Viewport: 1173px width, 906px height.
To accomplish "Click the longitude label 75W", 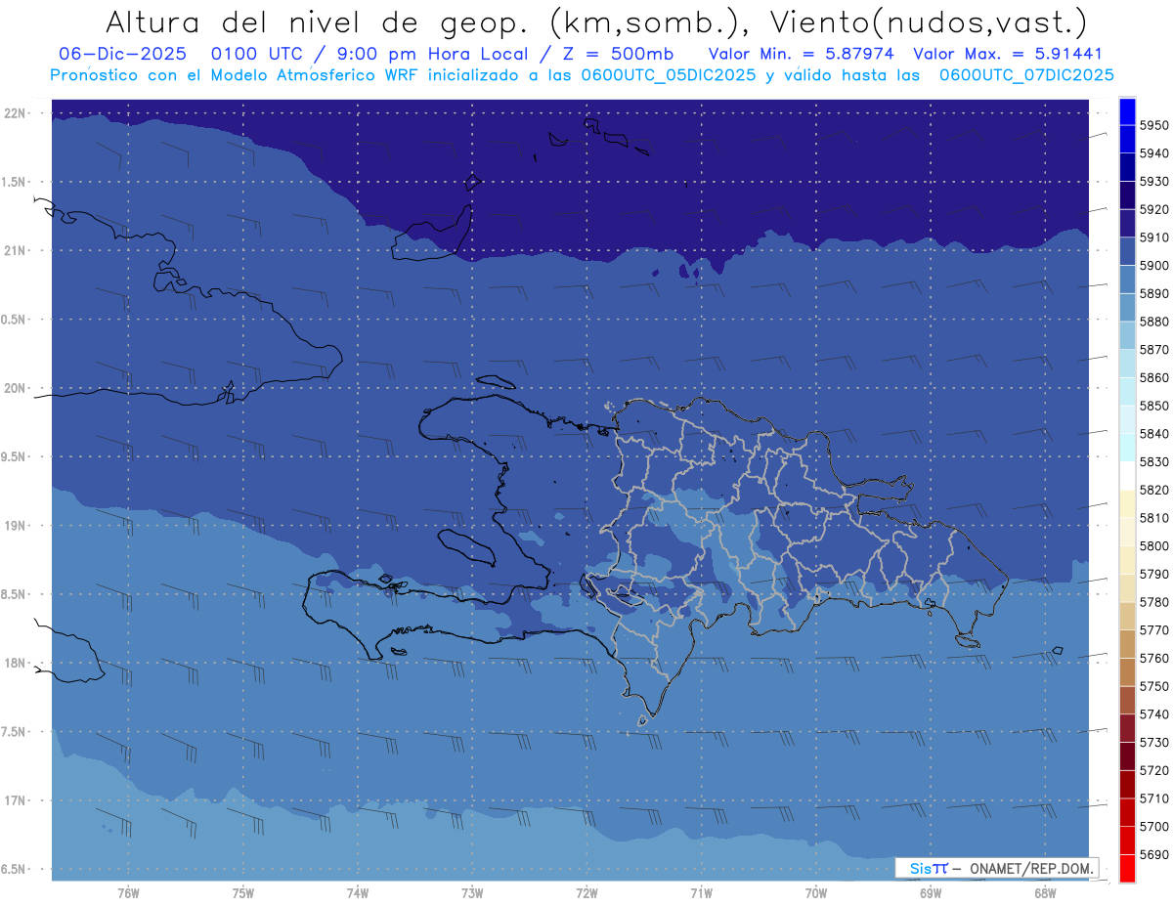I will pyautogui.click(x=243, y=892).
